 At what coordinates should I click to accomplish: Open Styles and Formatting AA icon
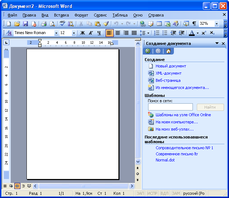point(9,33)
